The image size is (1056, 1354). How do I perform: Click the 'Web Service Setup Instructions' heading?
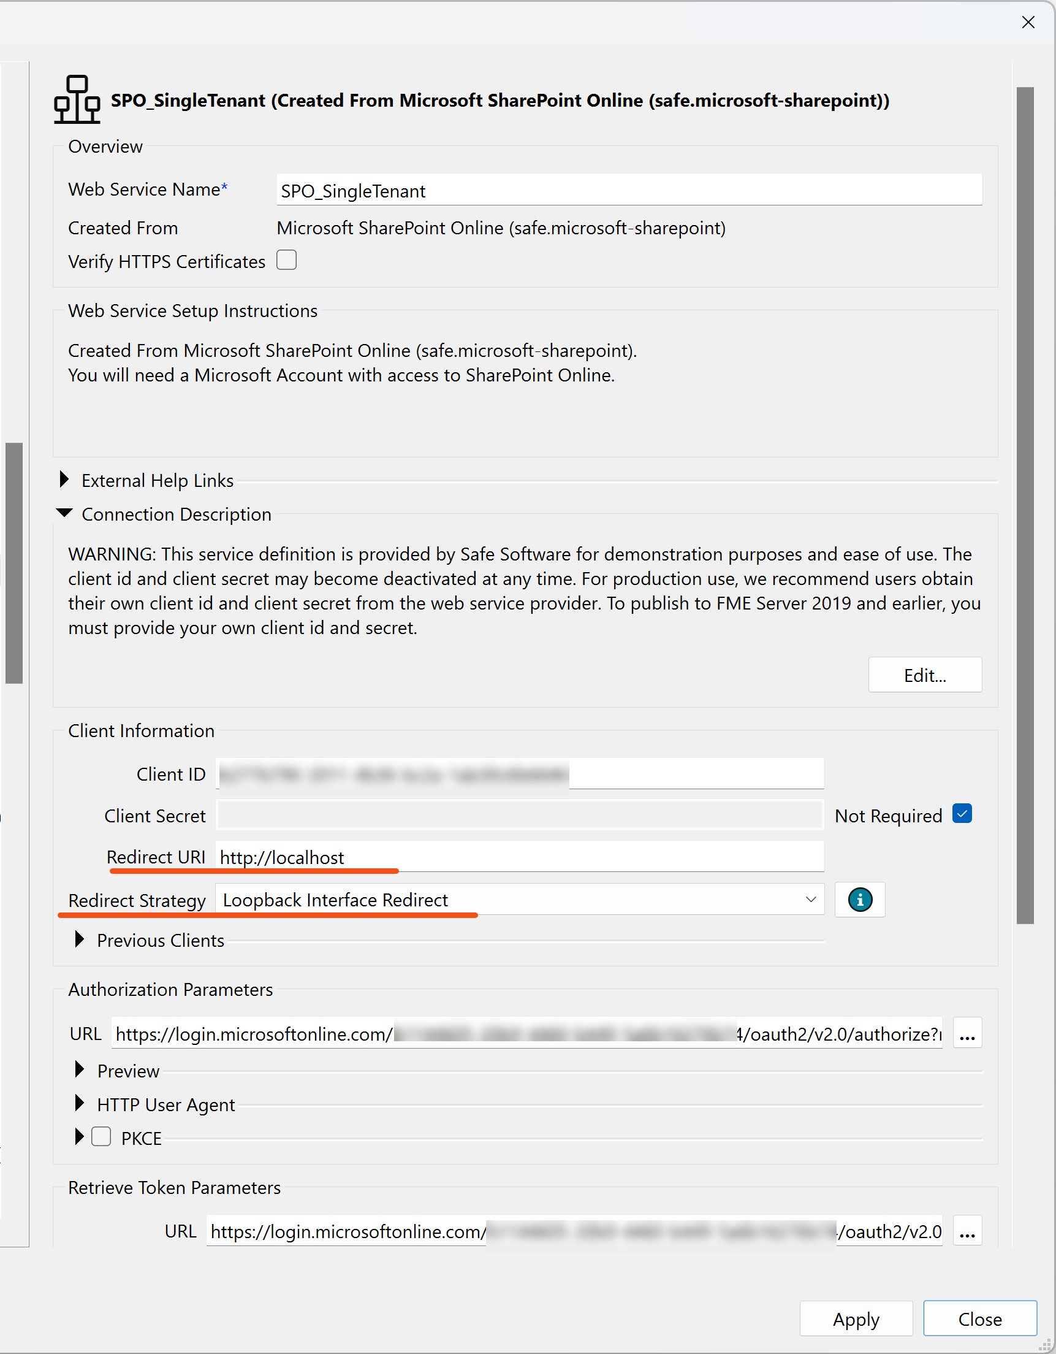(192, 311)
